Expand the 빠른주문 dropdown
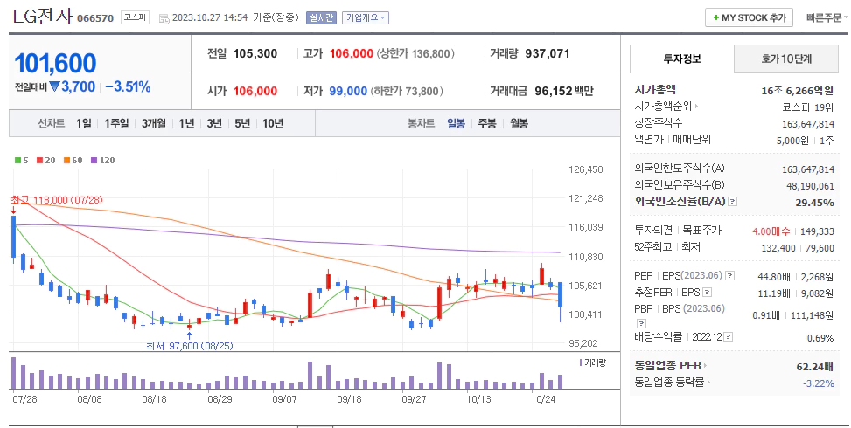This screenshot has width=851, height=428. 827,17
